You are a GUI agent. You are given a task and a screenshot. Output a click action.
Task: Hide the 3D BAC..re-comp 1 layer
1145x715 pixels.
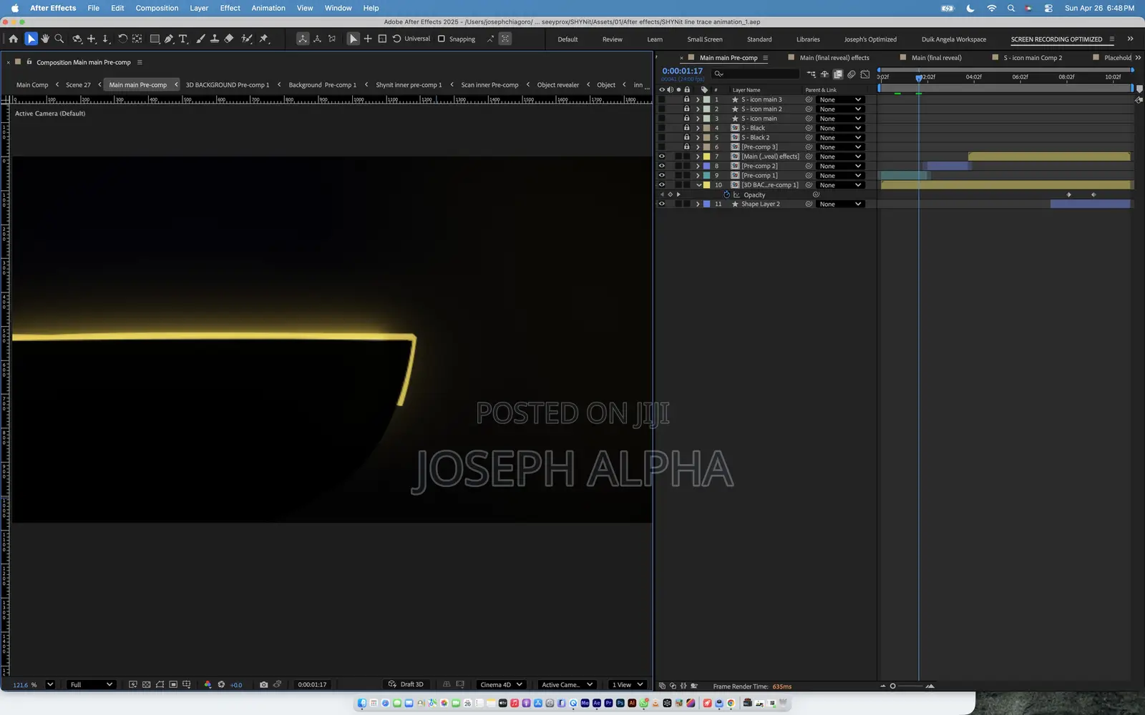pyautogui.click(x=661, y=184)
